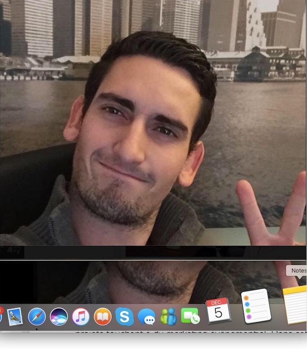Viewport: 307px width, 349px height.
Task: Start FaceTime from the dock
Action: click(190, 316)
